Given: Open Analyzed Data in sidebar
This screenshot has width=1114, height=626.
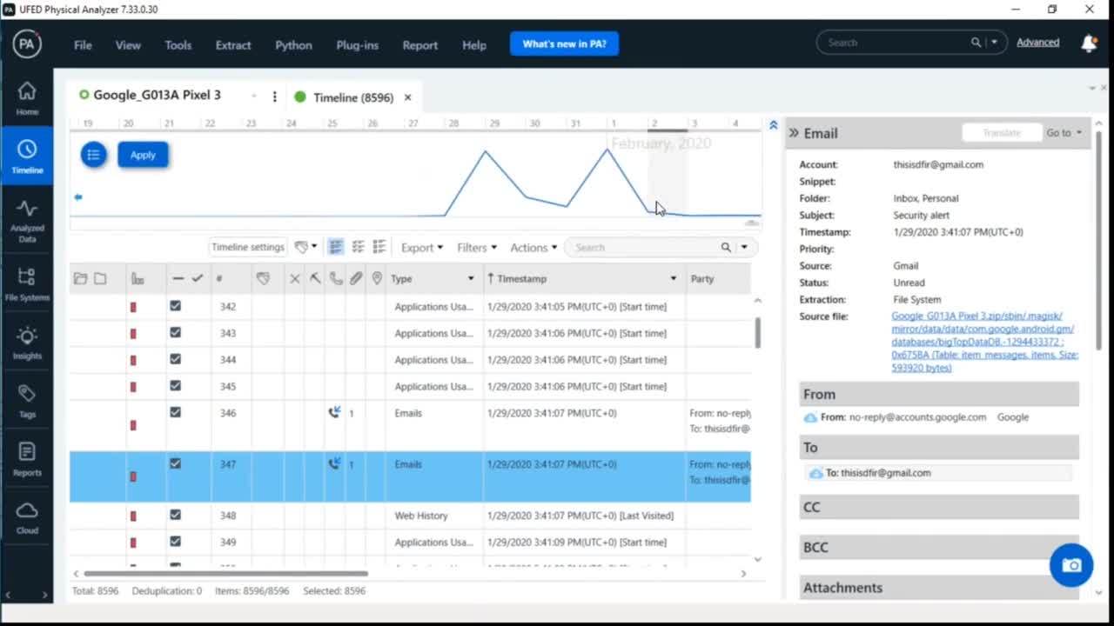Looking at the screenshot, I should click(x=27, y=220).
